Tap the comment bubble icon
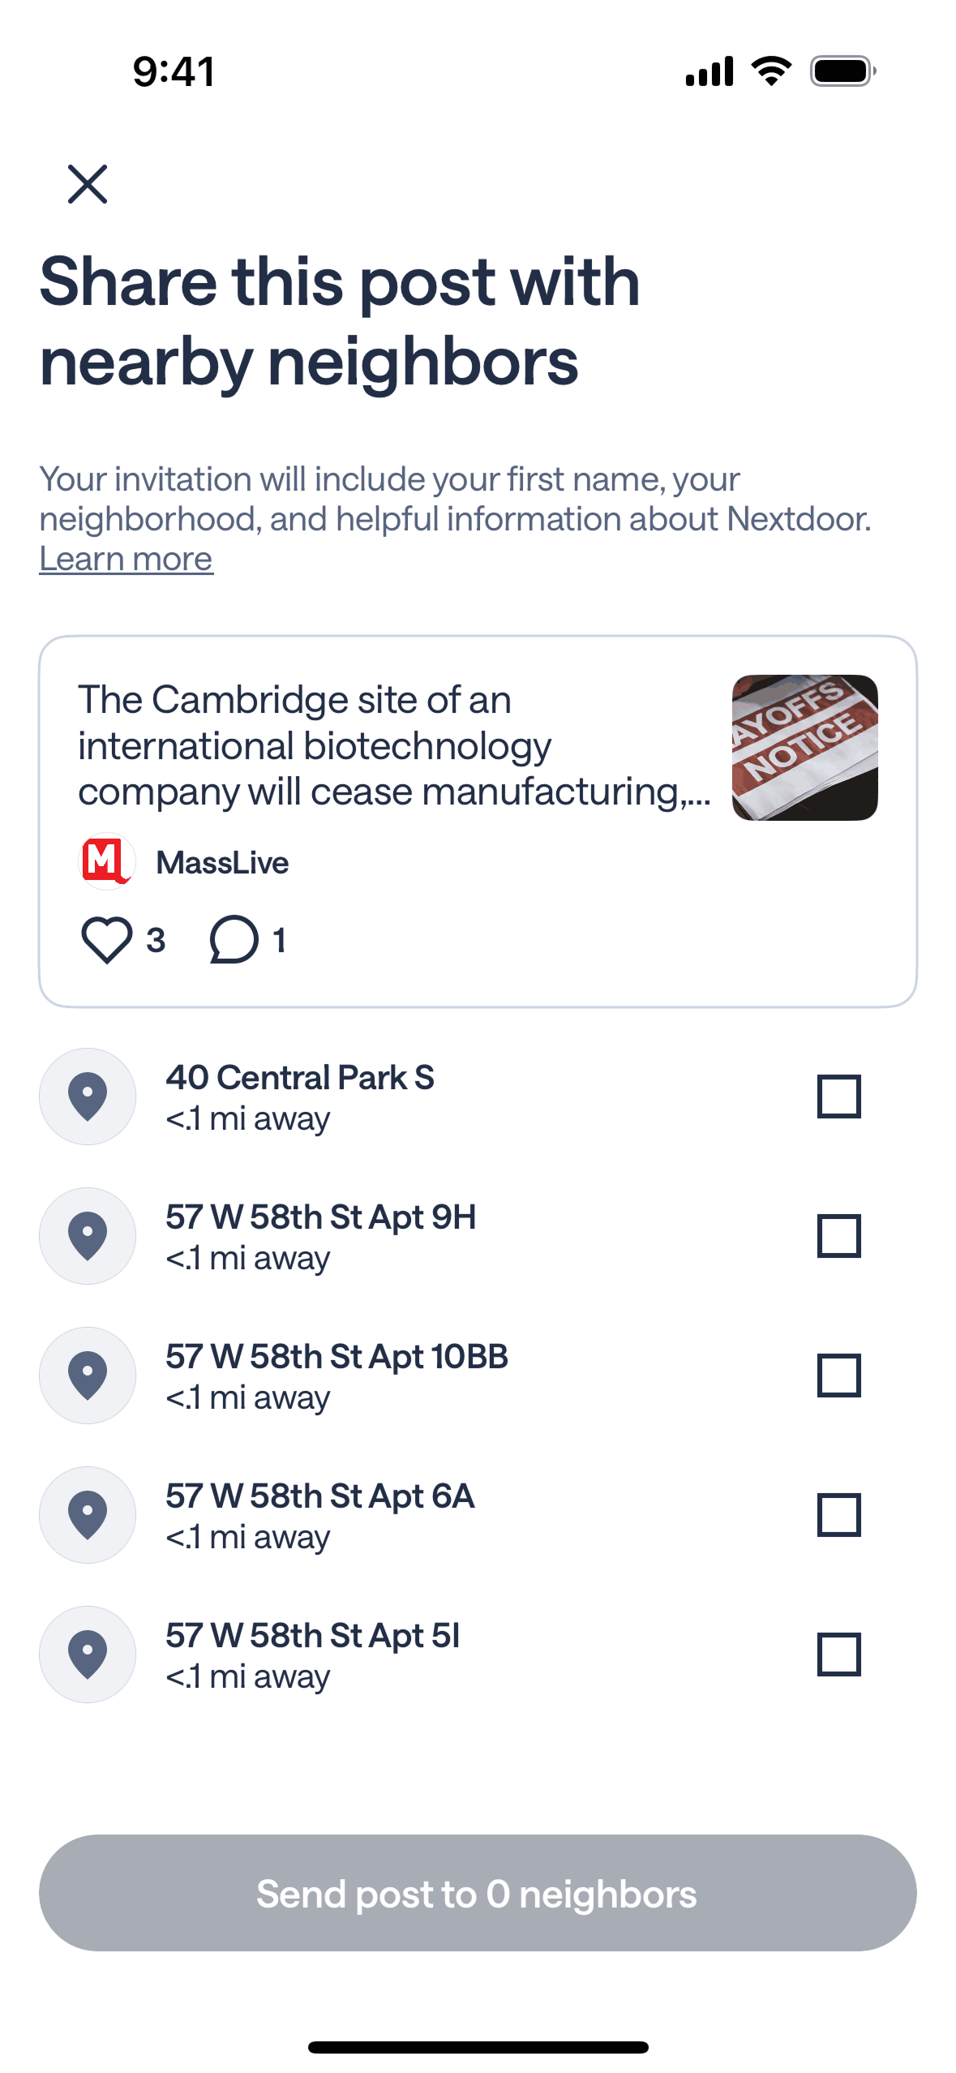The height and width of the screenshot is (2073, 956). click(x=234, y=940)
